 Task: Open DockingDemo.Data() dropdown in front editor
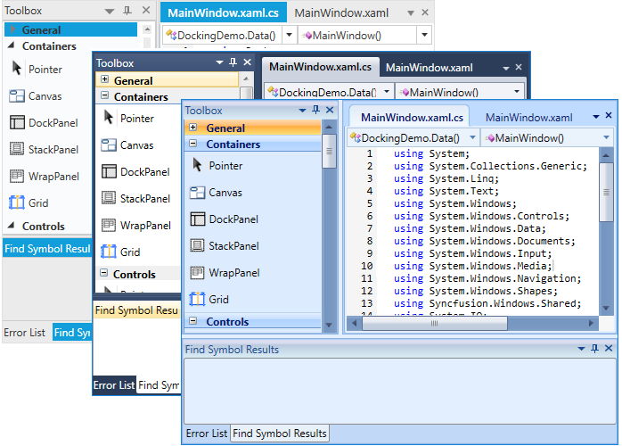pyautogui.click(x=471, y=138)
